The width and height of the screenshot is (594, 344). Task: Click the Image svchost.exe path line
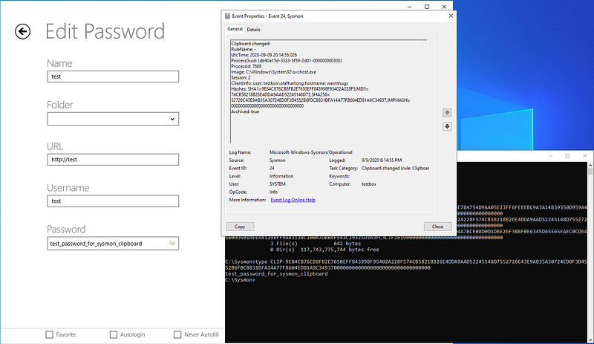[x=273, y=72]
